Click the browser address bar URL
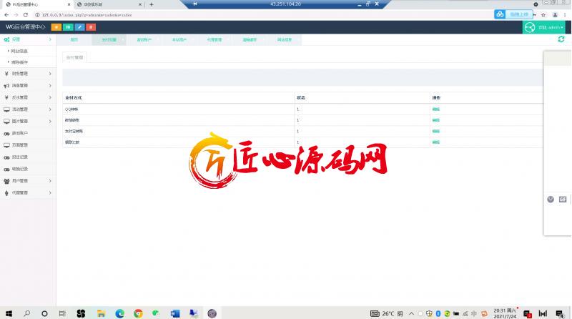 point(87,15)
